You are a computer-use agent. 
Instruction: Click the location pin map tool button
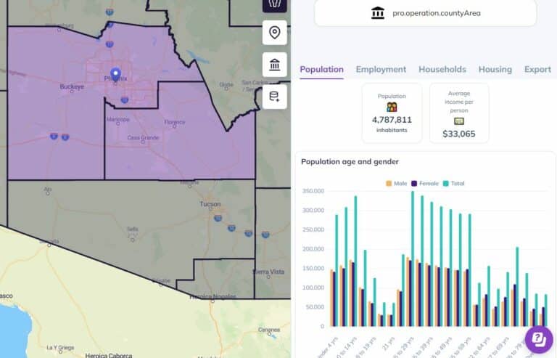(x=275, y=33)
